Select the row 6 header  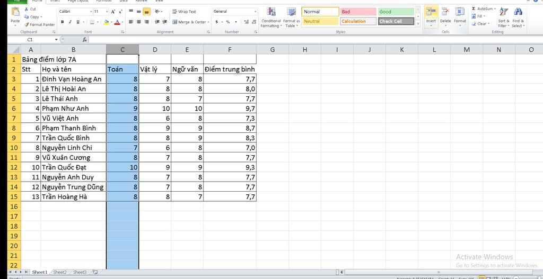click(x=14, y=108)
